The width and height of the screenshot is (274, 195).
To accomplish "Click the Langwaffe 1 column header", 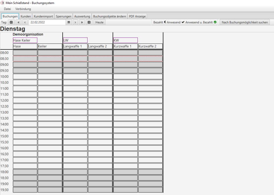I will click(x=75, y=46).
